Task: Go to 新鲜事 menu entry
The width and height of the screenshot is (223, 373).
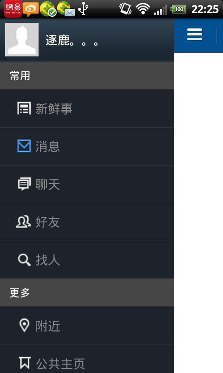Action: [87, 109]
